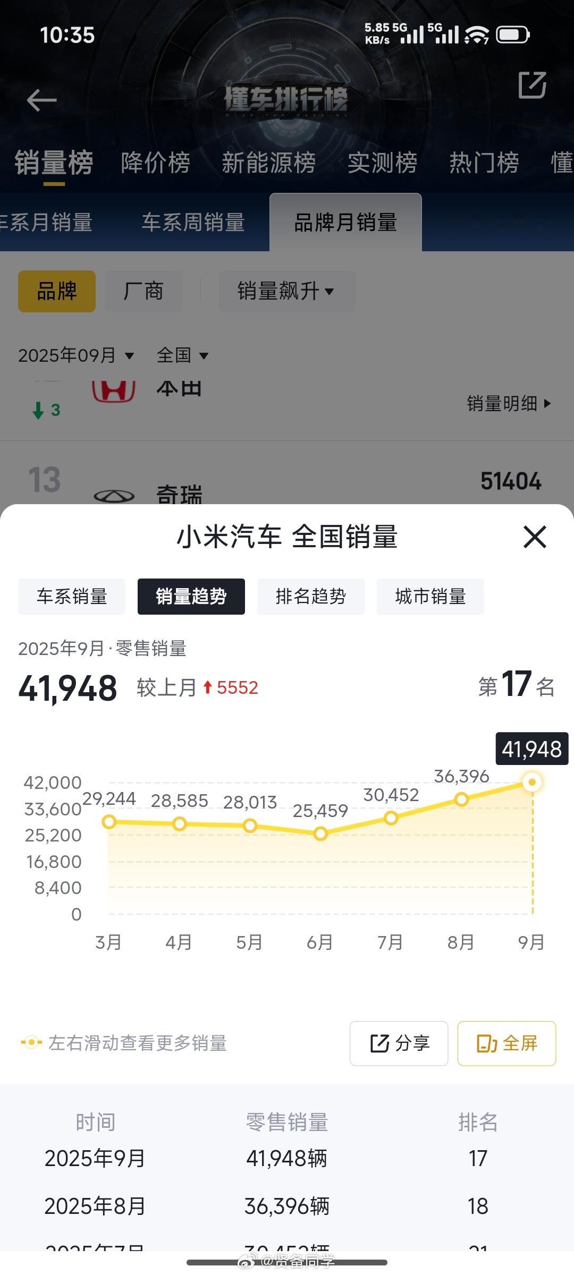Tap the 8月 data point 36,396
The width and height of the screenshot is (574, 1275).
(x=461, y=800)
